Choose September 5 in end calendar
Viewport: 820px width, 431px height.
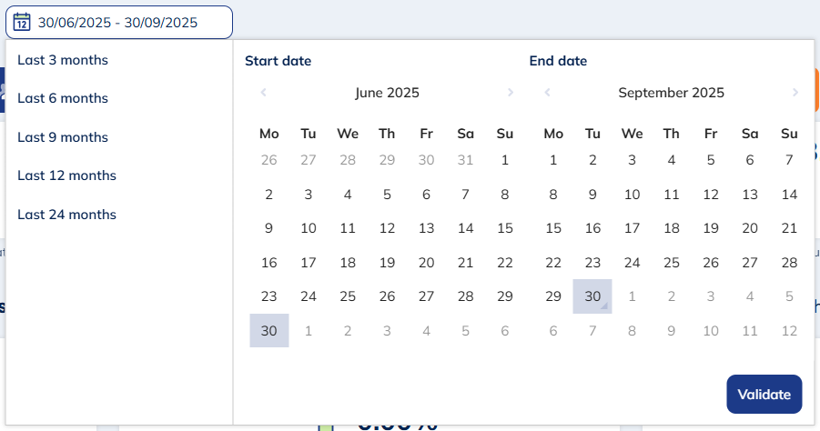[x=711, y=160]
